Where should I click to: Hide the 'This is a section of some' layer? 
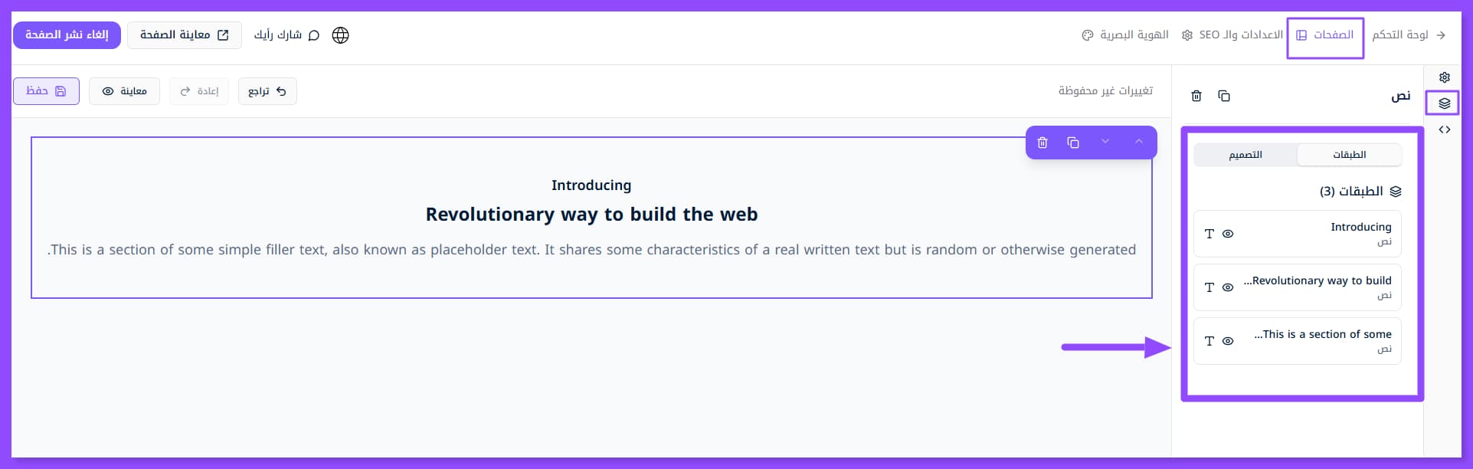(1228, 341)
